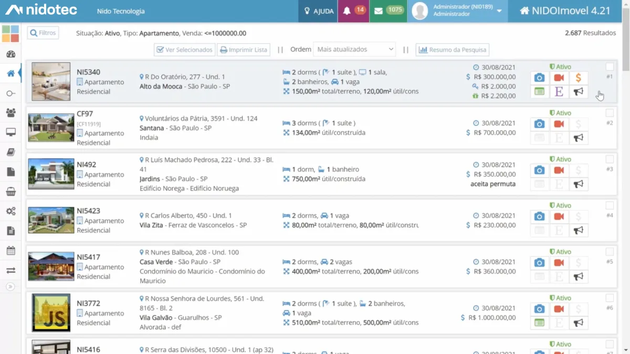Open the people group icon in sidebar
This screenshot has width=630, height=354.
(10, 113)
